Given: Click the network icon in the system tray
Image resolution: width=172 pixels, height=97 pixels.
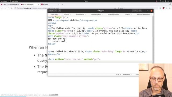Looking at the screenshot, I should click(x=160, y=1).
